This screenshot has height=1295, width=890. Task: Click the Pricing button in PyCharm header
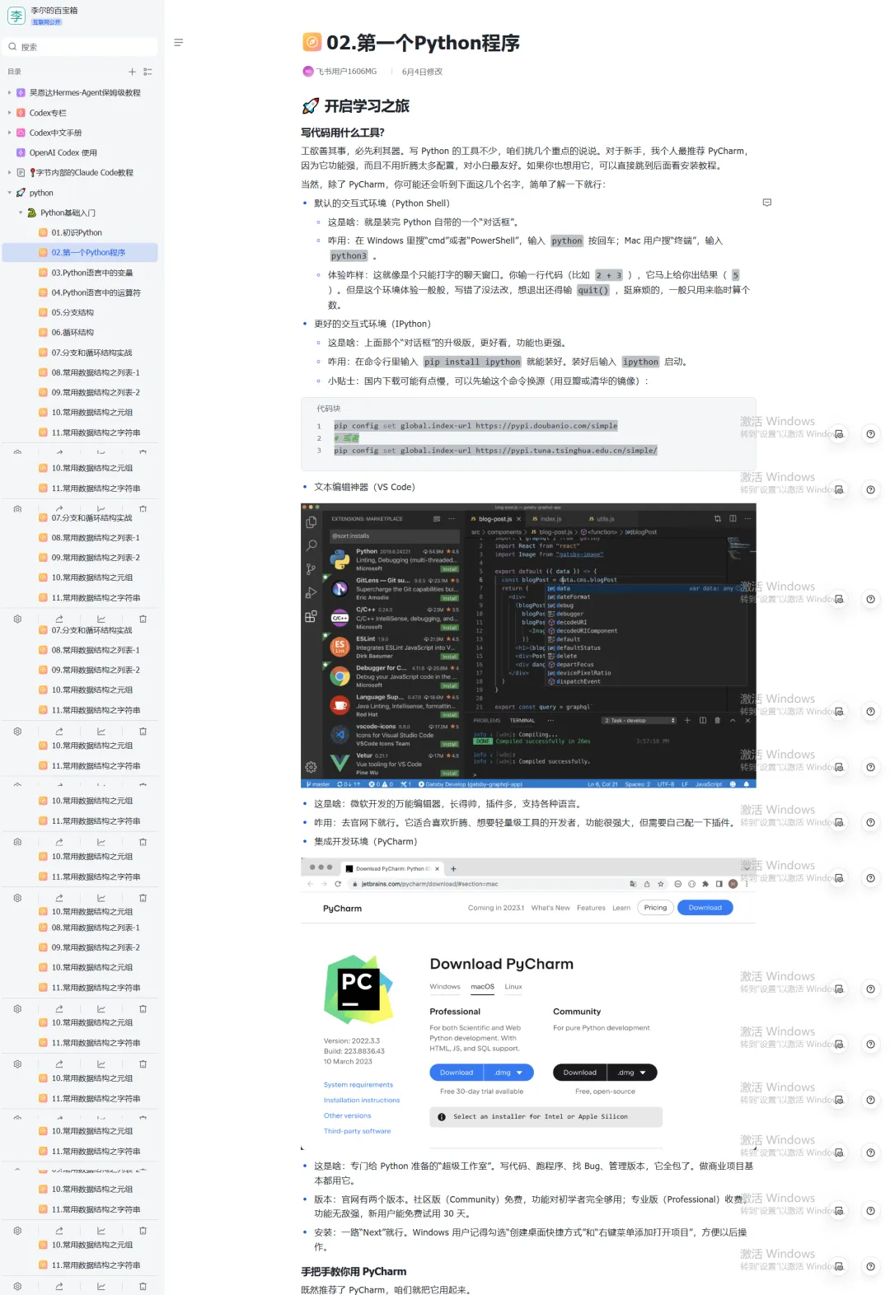pyautogui.click(x=655, y=908)
